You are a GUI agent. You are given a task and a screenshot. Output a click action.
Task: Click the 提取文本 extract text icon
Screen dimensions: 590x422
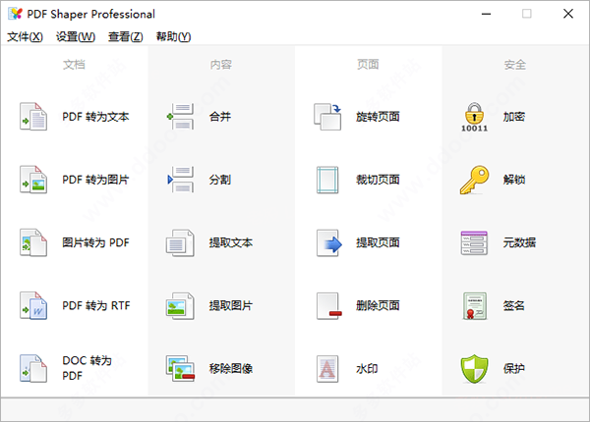(181, 242)
